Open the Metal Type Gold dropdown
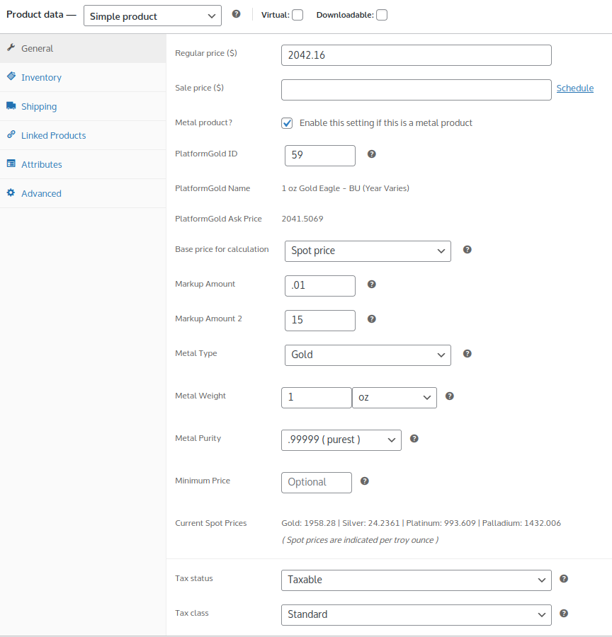This screenshot has height=637, width=612. (368, 355)
